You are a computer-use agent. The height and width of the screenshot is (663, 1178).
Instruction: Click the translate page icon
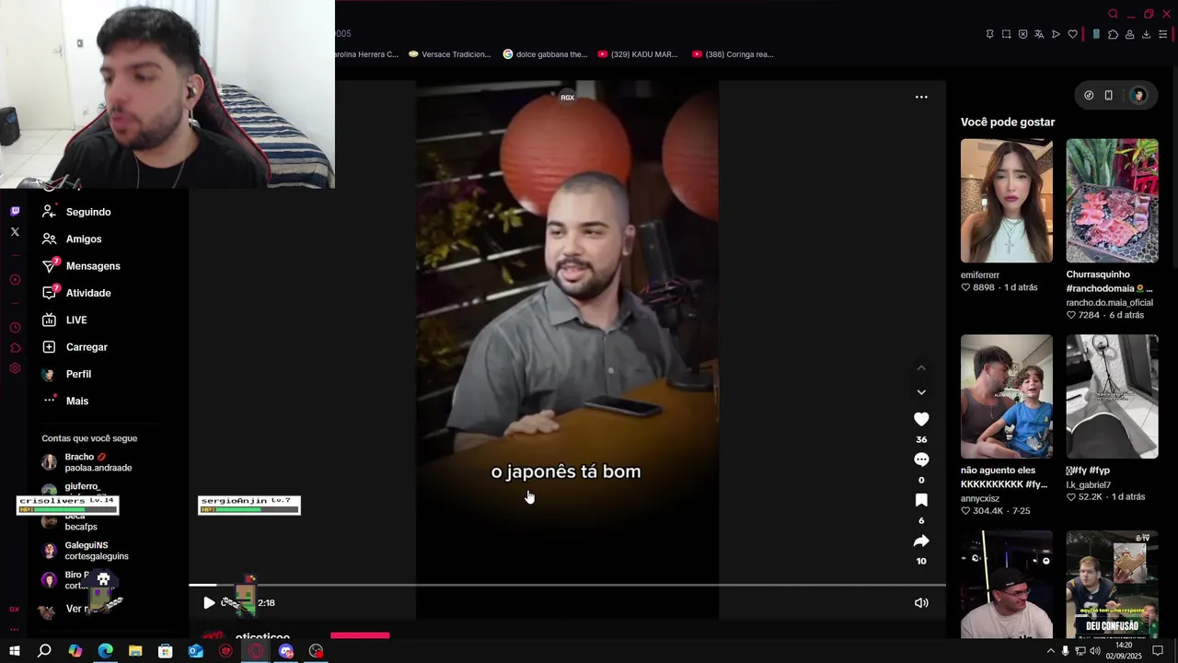point(1039,34)
